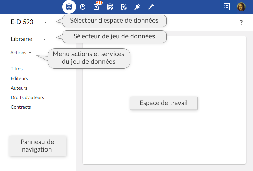
Task: Click the checklist icon near avatar
Action: click(x=227, y=7)
